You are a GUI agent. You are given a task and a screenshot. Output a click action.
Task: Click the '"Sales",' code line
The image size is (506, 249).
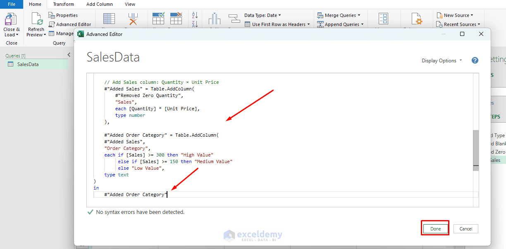click(126, 102)
